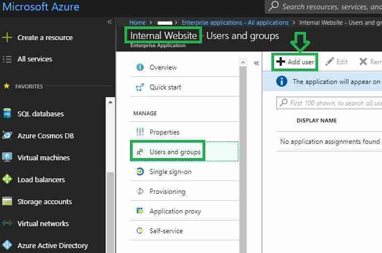Click the Properties bars icon
This screenshot has width=382, height=253.
point(140,132)
